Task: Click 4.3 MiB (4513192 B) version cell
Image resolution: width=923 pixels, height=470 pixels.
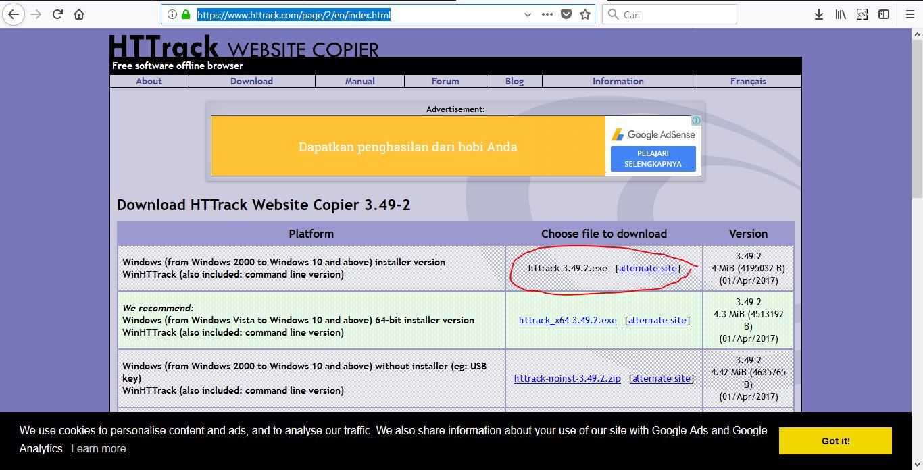Action: [x=748, y=320]
